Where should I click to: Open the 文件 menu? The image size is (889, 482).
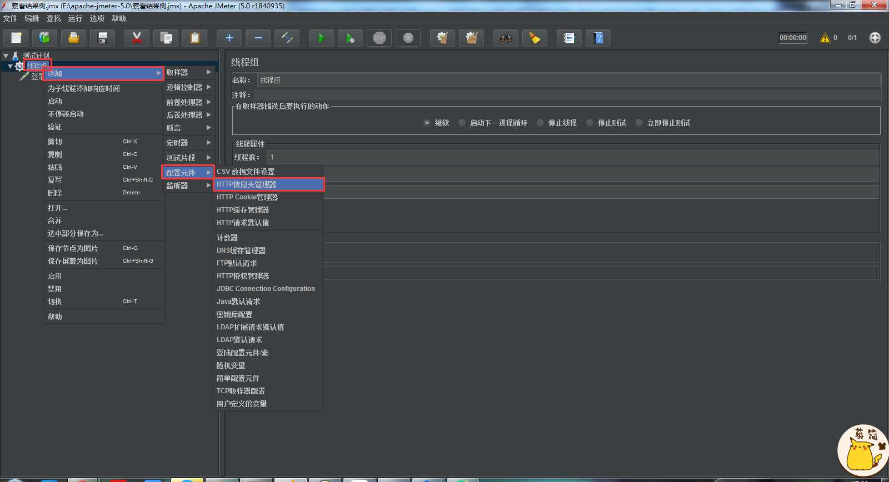click(x=11, y=18)
